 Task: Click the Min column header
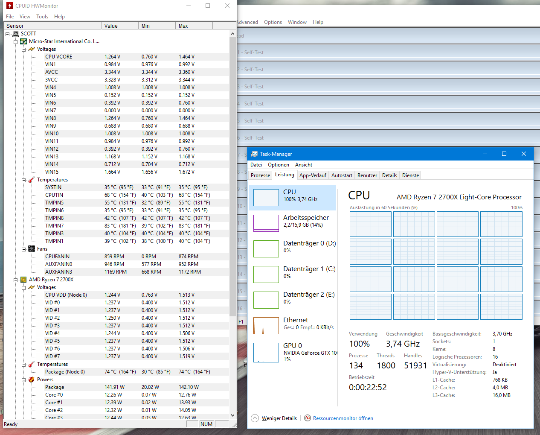click(x=157, y=26)
